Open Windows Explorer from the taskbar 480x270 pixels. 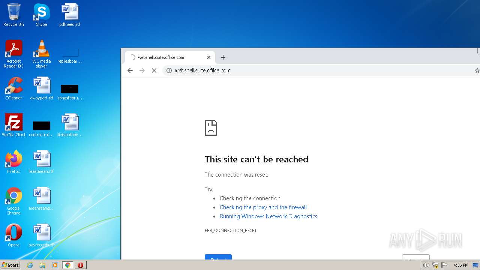click(x=42, y=265)
